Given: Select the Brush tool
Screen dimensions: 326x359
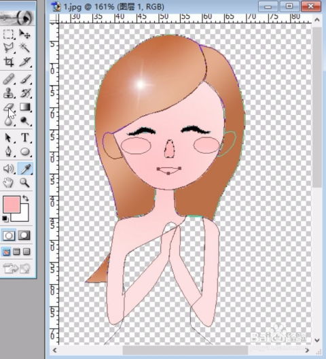Looking at the screenshot, I should [x=24, y=80].
